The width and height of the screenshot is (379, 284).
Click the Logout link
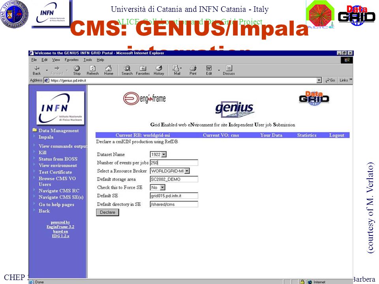click(336, 135)
